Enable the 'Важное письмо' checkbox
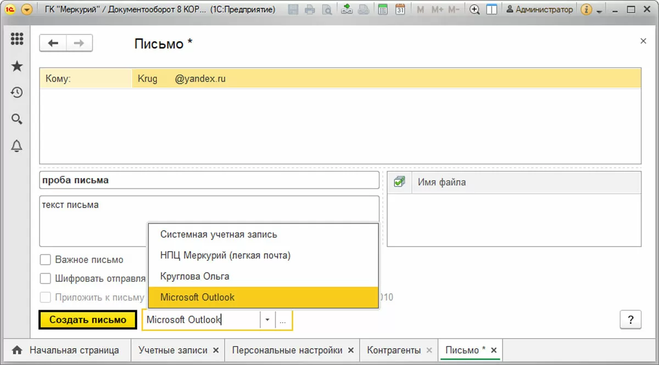Viewport: 659px width, 365px height. (x=46, y=260)
